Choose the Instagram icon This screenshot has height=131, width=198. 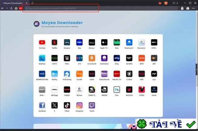click(x=80, y=105)
